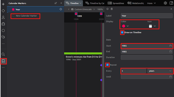Click the sort icon in Calendar Markers header
Viewport: 174px width, 97px height.
tap(56, 3)
